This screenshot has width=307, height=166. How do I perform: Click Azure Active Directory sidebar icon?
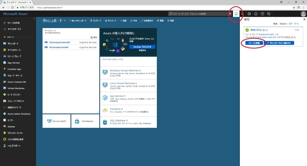point(4,114)
